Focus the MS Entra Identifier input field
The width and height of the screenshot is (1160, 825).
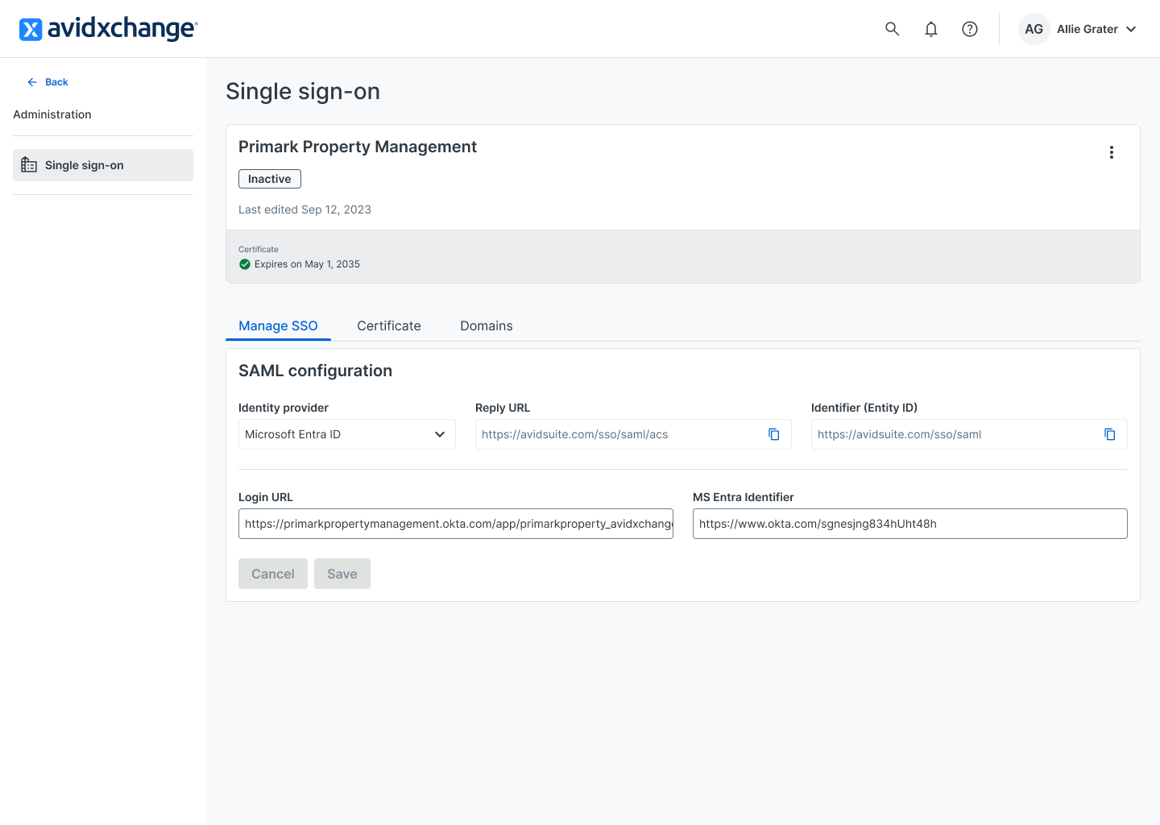(x=910, y=524)
